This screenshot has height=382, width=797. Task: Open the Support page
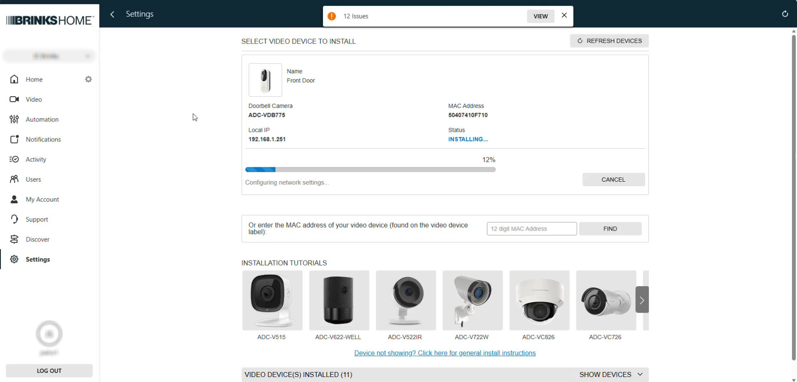pyautogui.click(x=37, y=219)
